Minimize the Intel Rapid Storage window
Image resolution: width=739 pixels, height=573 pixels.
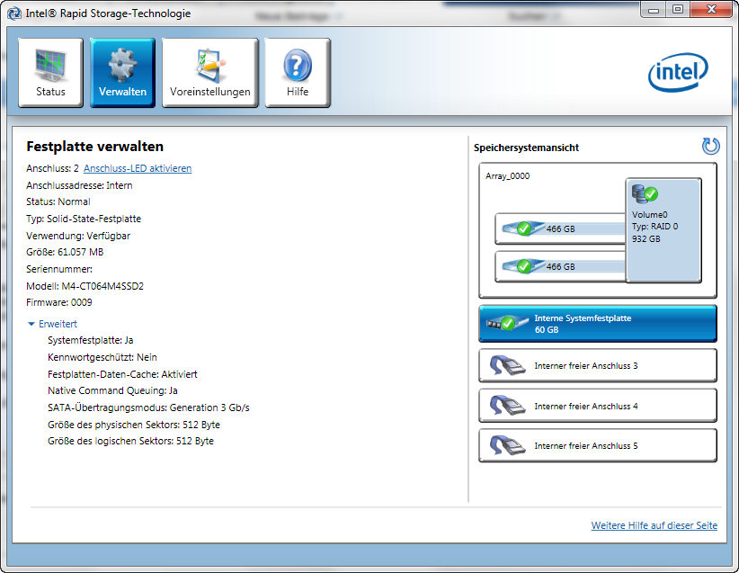tap(654, 9)
